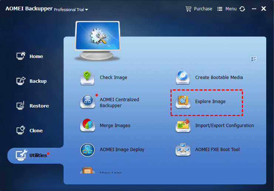Click the Purchase link text
The height and width of the screenshot is (191, 274).
point(203,9)
